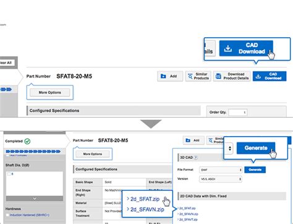This screenshot has width=293, height=224.
Task: Tick the Shaft Dia. checkbox labeled 8
Action: click(9, 174)
